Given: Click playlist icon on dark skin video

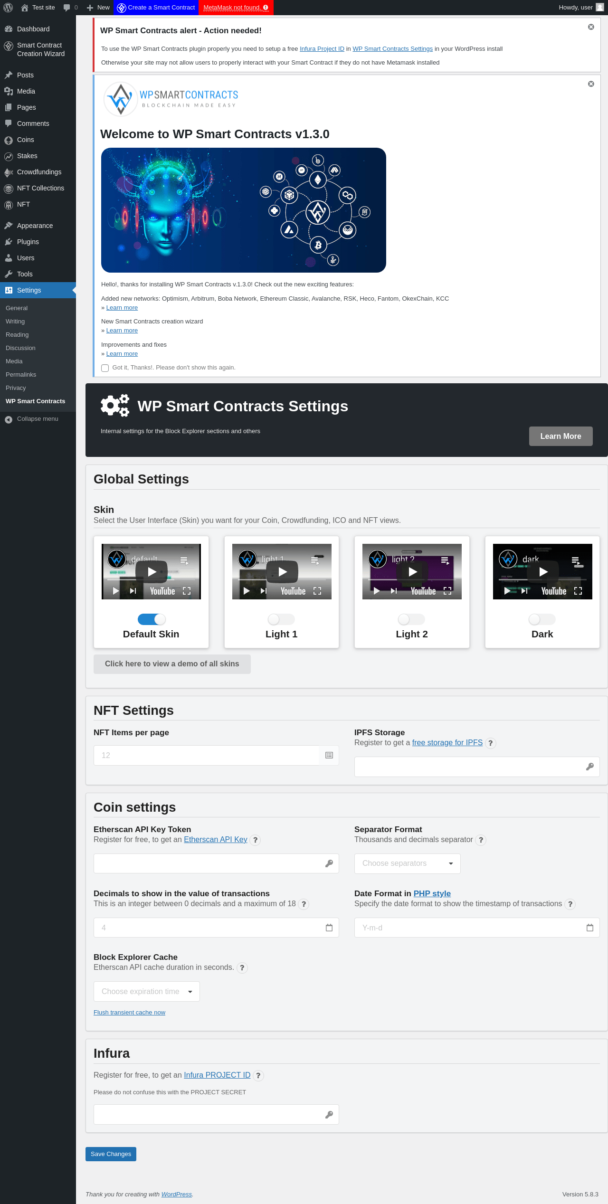Looking at the screenshot, I should click(576, 561).
